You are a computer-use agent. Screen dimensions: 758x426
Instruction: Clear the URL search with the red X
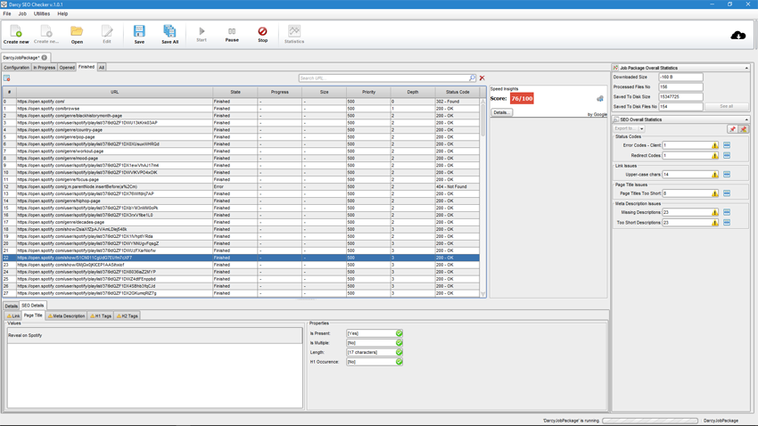(x=482, y=78)
